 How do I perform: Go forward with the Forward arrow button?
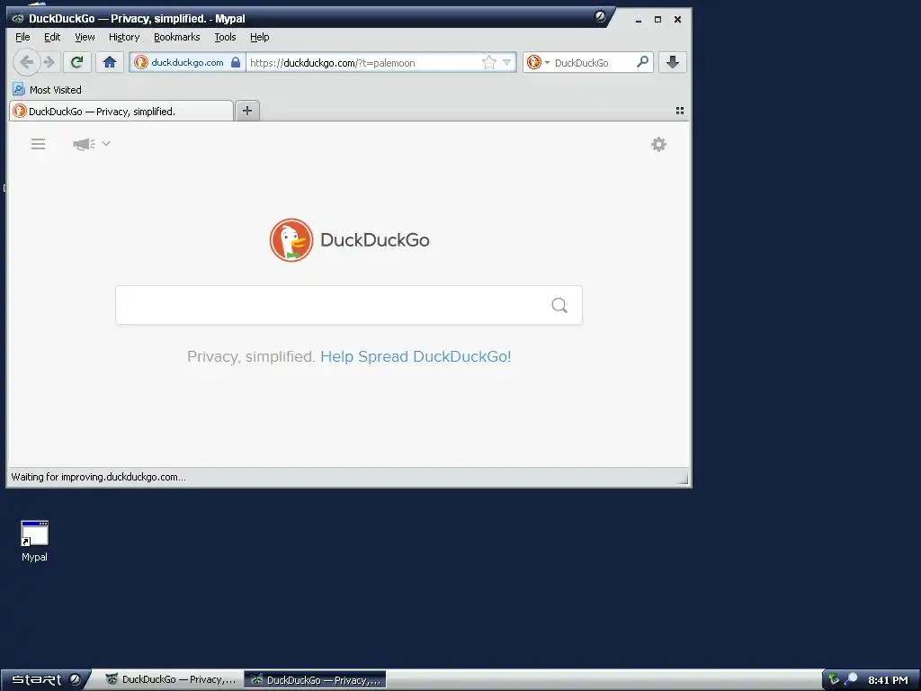tap(50, 62)
